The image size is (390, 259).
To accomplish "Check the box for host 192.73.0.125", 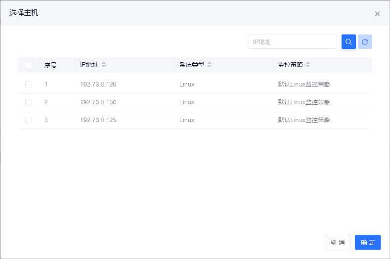I will tap(29, 120).
